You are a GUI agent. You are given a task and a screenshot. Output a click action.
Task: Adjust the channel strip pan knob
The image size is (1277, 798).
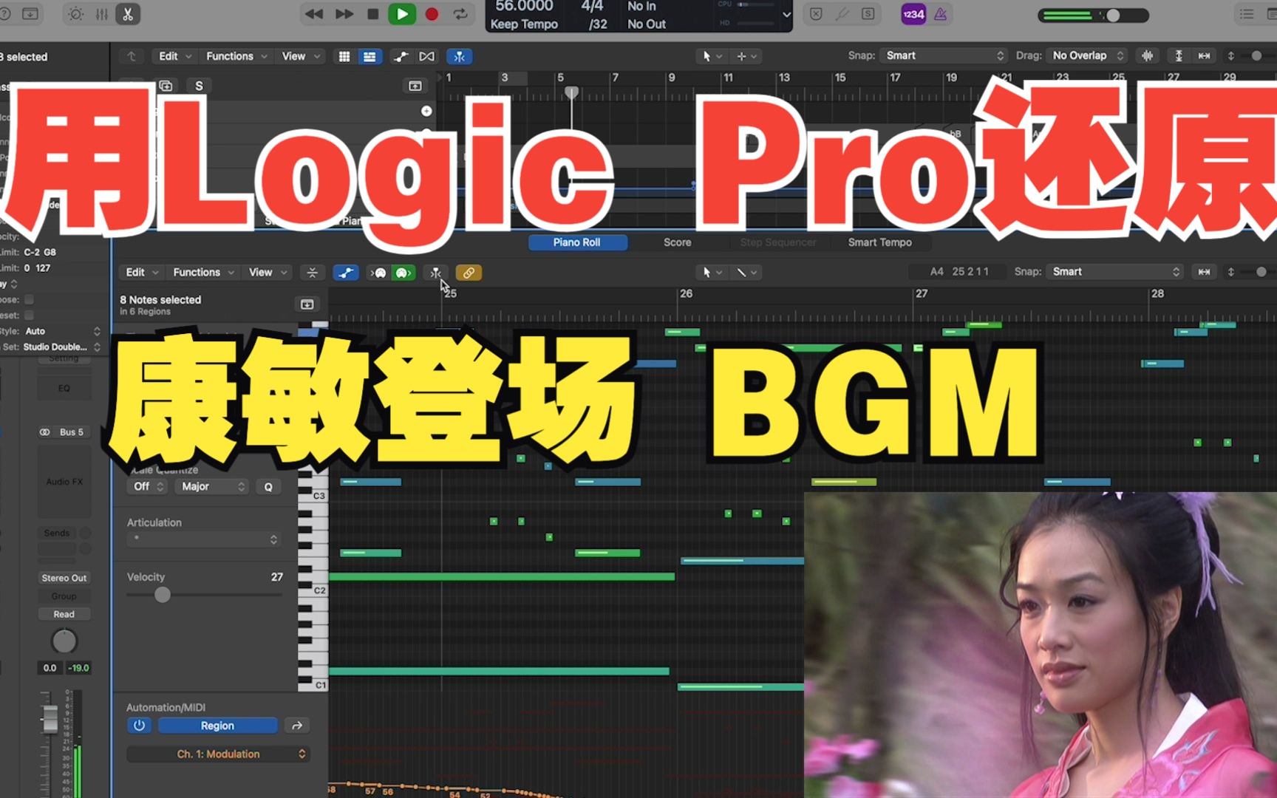pyautogui.click(x=64, y=641)
